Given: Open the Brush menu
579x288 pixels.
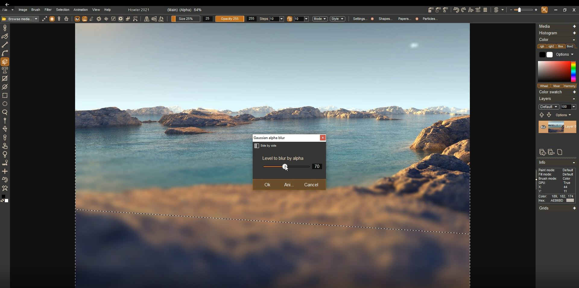Looking at the screenshot, I should (36, 10).
